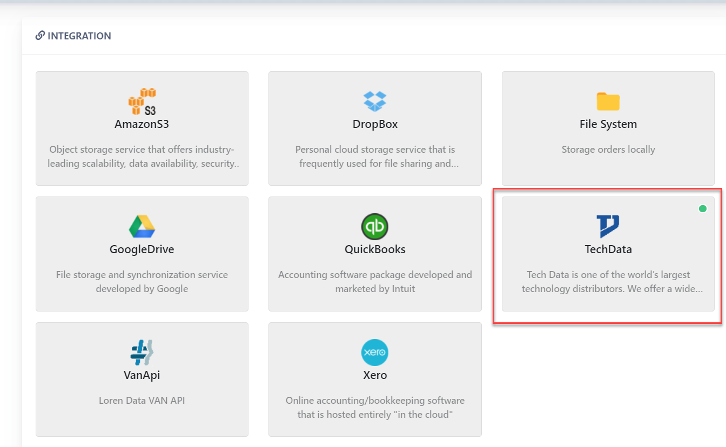Open the GoogleDrive integration title
This screenshot has width=726, height=447.
coord(142,249)
